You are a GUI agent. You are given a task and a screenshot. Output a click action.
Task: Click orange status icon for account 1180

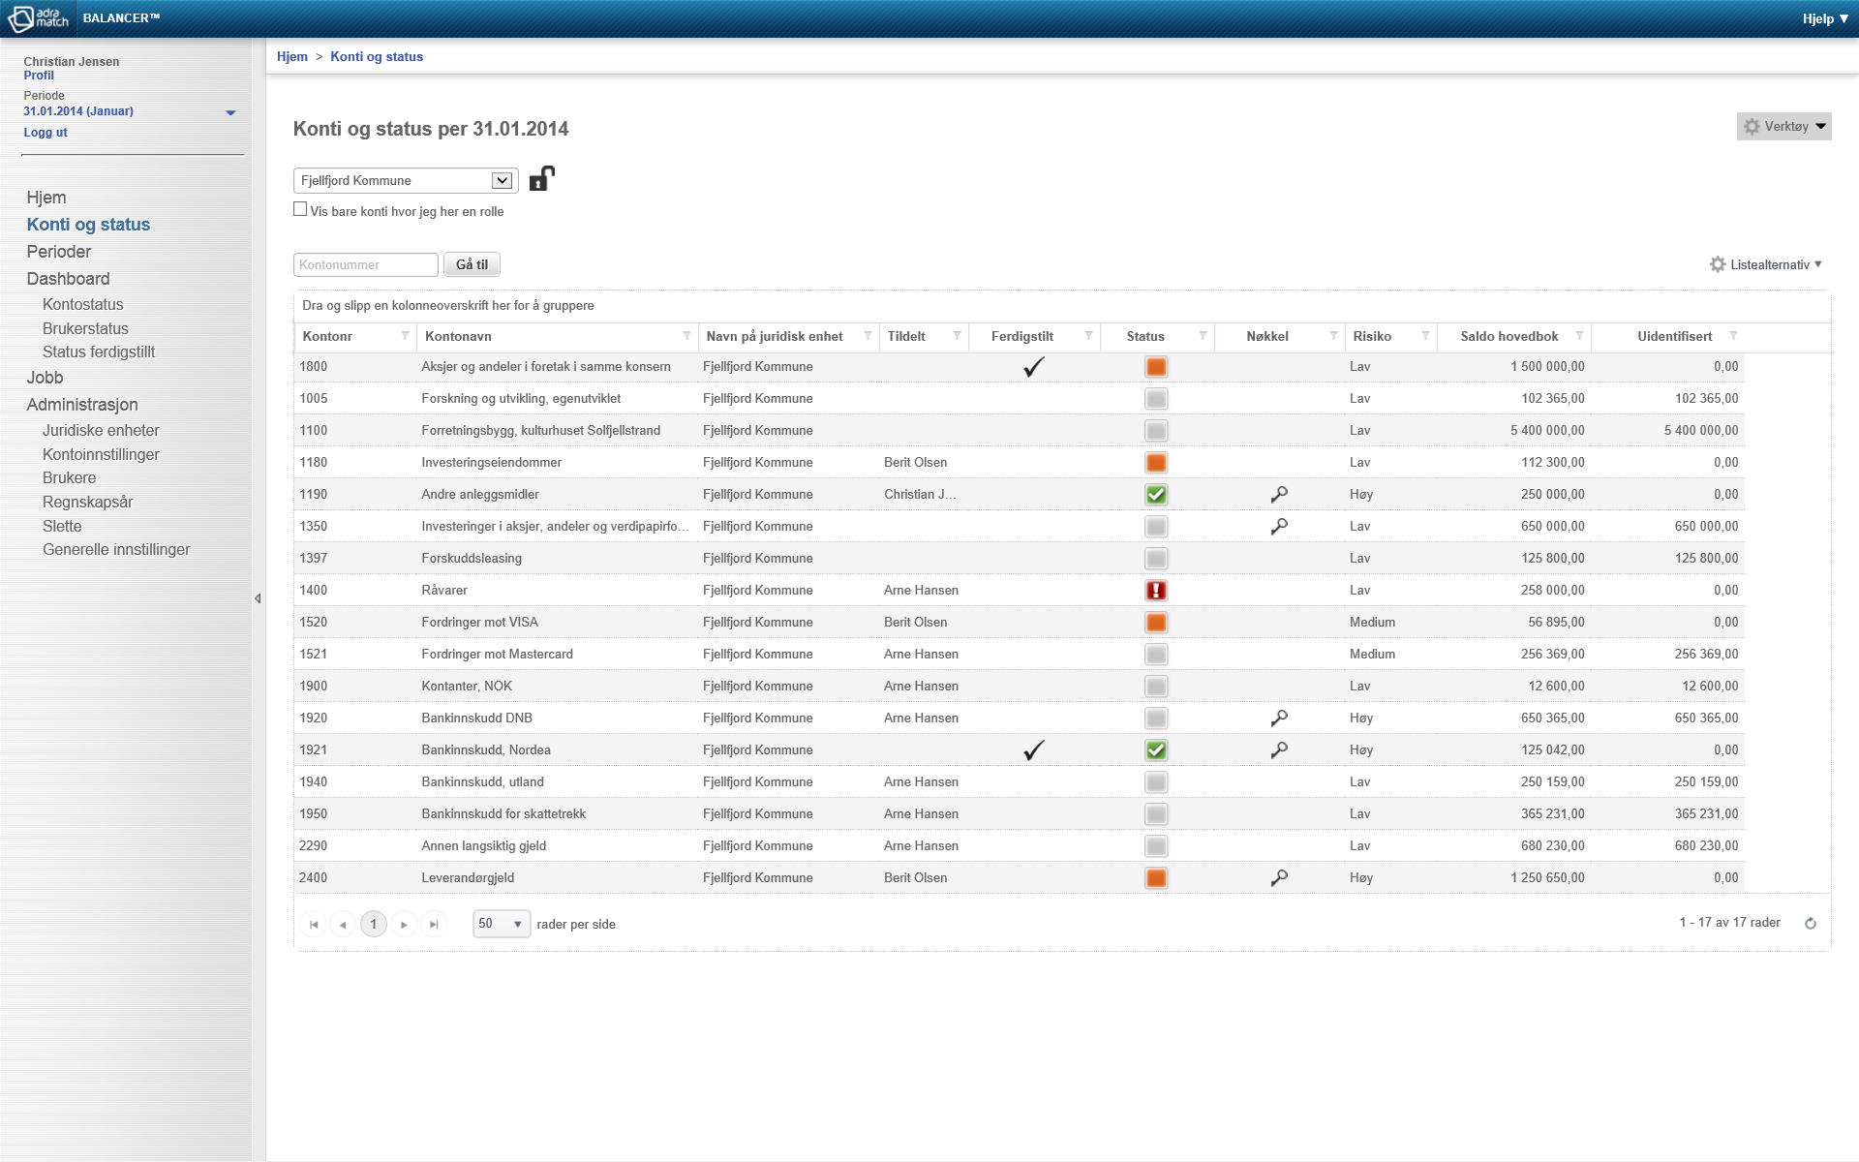click(1156, 463)
